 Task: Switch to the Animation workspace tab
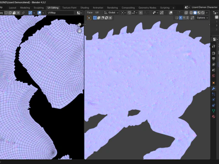[98, 8]
